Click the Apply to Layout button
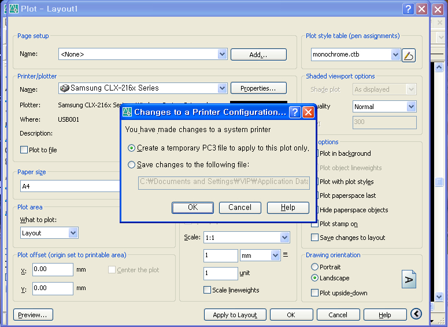448x327 pixels. (x=235, y=315)
